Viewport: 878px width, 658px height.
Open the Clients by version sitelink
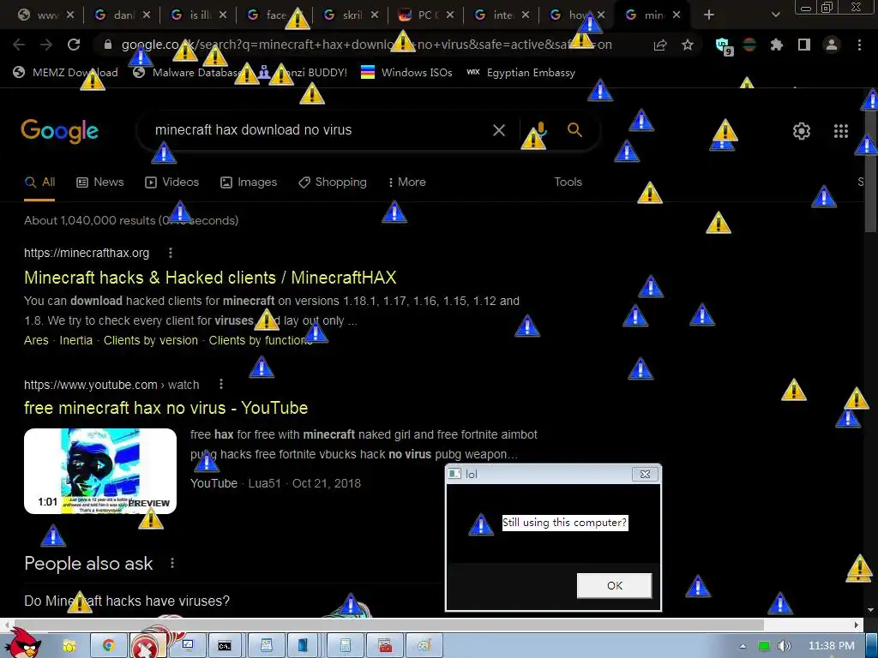click(x=151, y=340)
